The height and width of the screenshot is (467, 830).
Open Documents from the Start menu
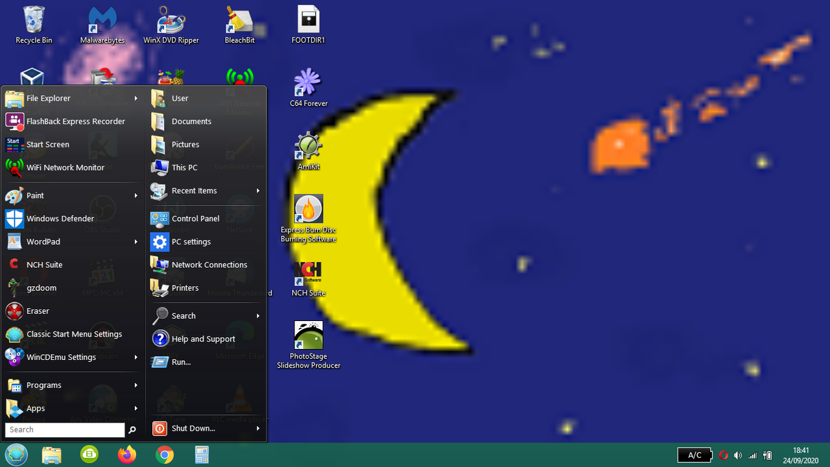point(206,121)
